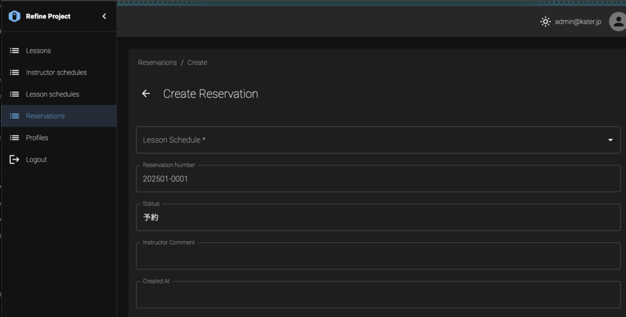Viewport: 626px width, 317px height.
Task: Collapse the sidebar with the chevron arrow
Action: coord(104,17)
